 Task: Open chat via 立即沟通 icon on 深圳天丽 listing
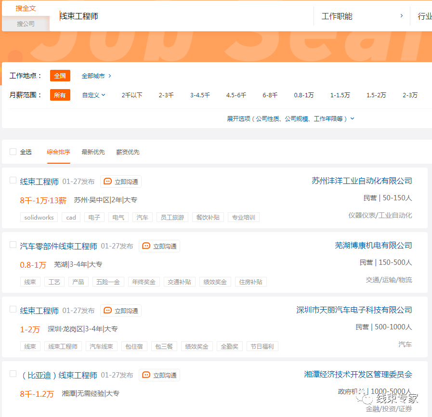coord(107,311)
